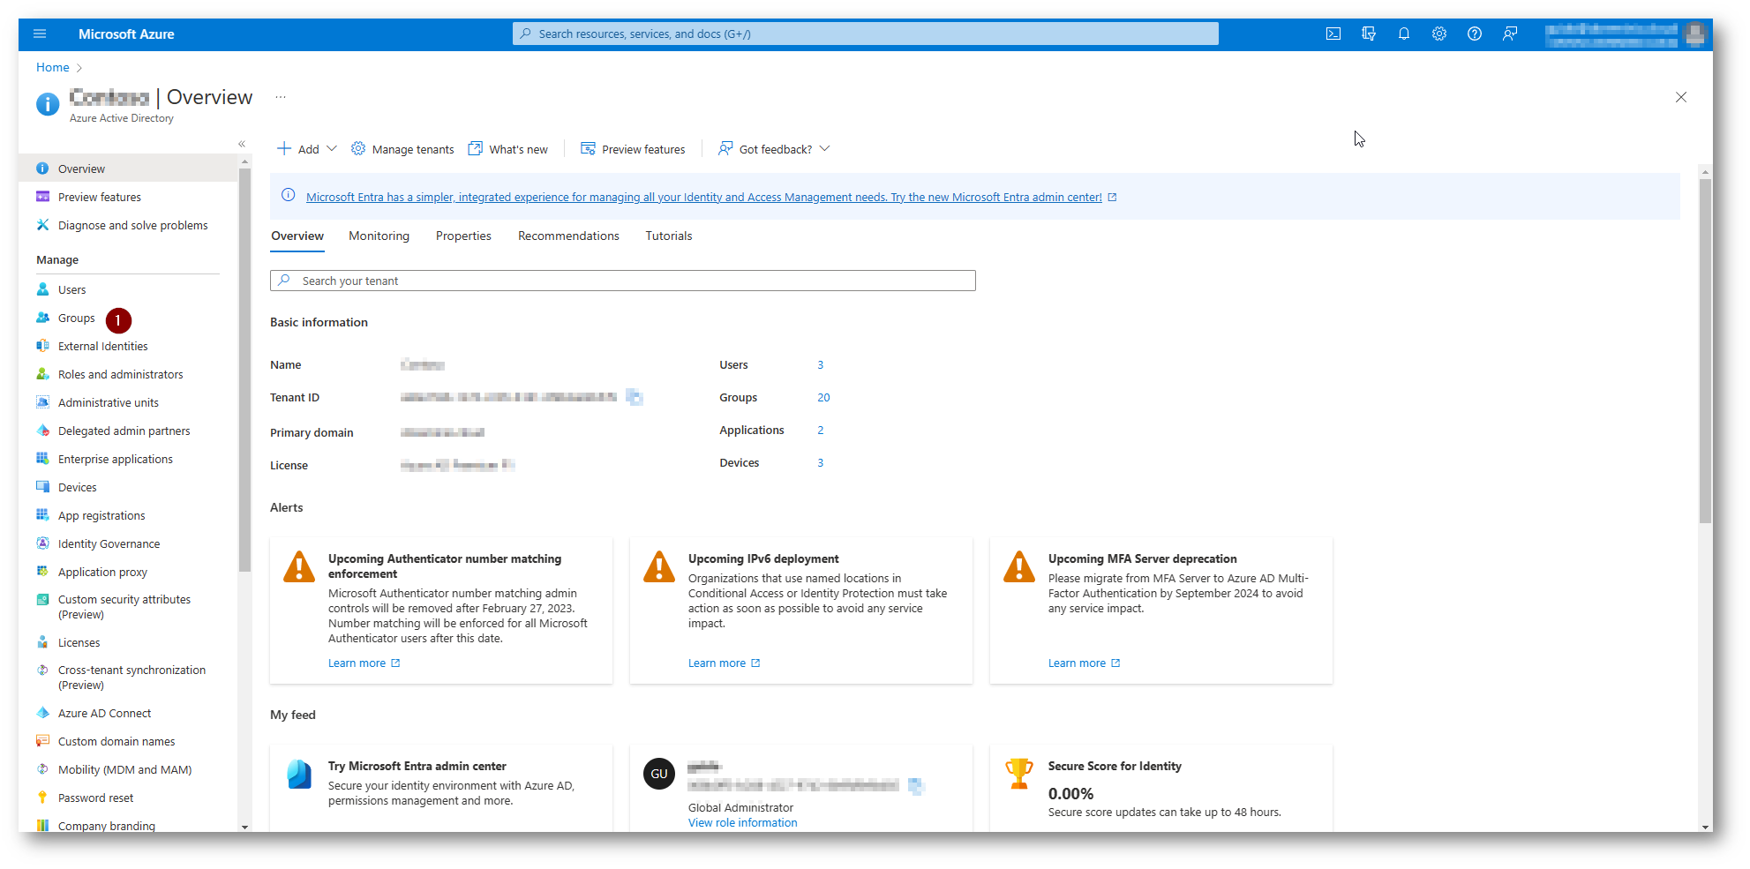The height and width of the screenshot is (869, 1750).
Task: Collapse the left navigation pane
Action: (242, 144)
